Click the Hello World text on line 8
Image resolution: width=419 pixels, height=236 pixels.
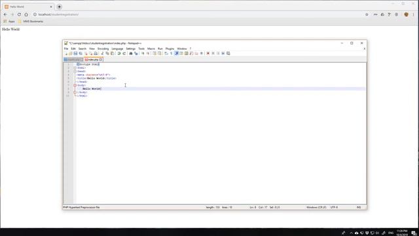92,89
